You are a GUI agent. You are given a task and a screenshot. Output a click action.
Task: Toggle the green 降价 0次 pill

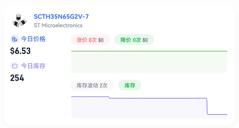(x=134, y=40)
